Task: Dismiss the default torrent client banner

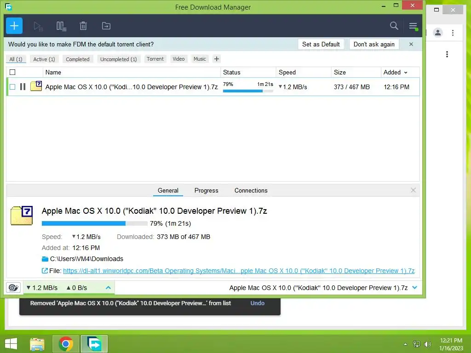Action: [x=411, y=44]
